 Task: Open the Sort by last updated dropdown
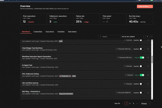coord(133,37)
